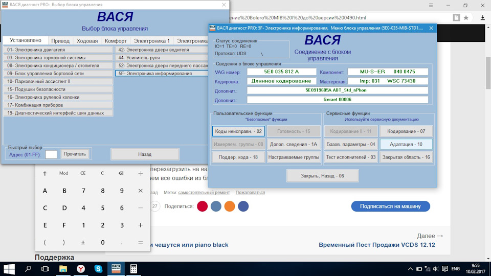Click calculator backspace key
491x276 pixels.
(121, 173)
